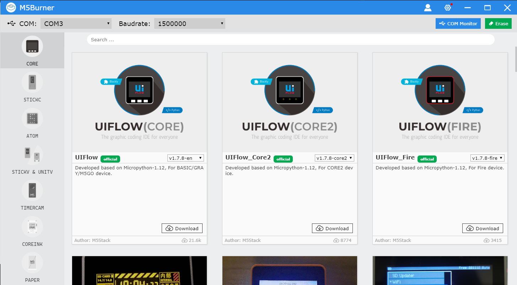The height and width of the screenshot is (285, 517).
Task: Select the STICKC device category icon
Action: tap(32, 82)
